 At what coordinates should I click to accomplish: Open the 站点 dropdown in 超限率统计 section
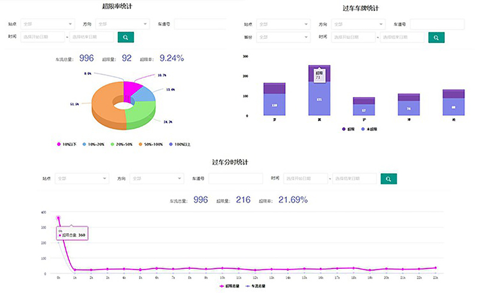point(47,24)
